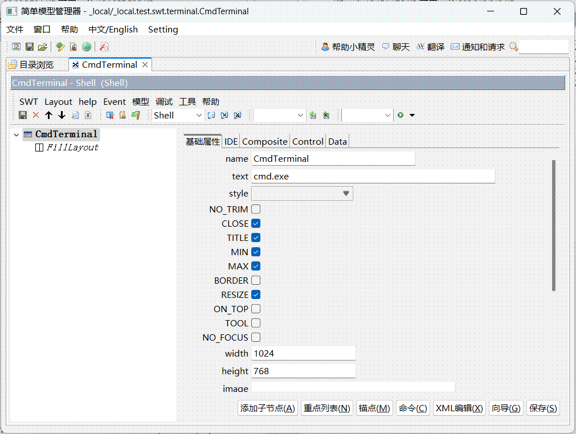Click the first icon right of the Shell dropdown
The width and height of the screenshot is (576, 434).
[x=211, y=115]
